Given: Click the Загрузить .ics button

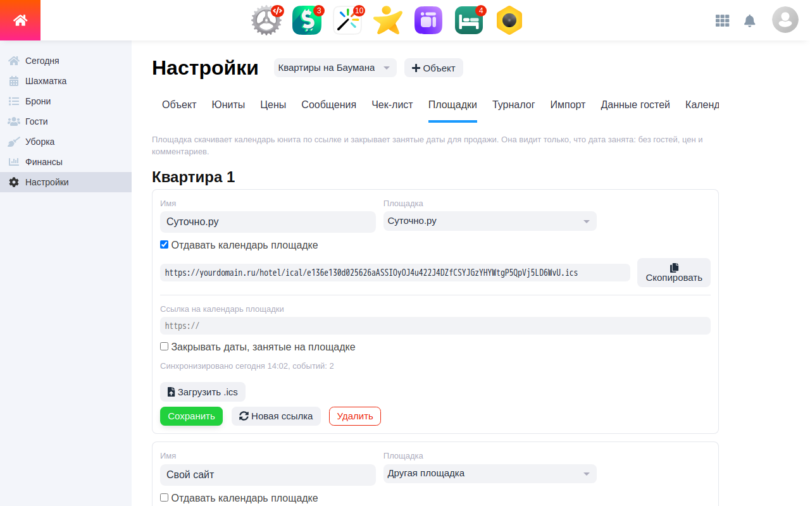Looking at the screenshot, I should coord(202,392).
